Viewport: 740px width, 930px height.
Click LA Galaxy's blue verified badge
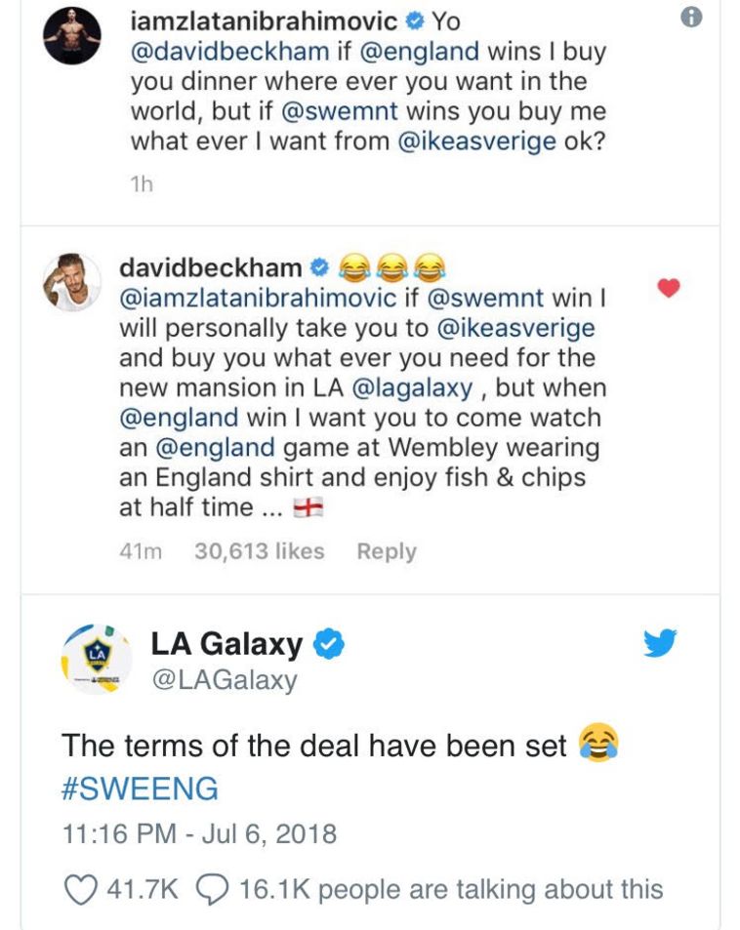tap(327, 644)
